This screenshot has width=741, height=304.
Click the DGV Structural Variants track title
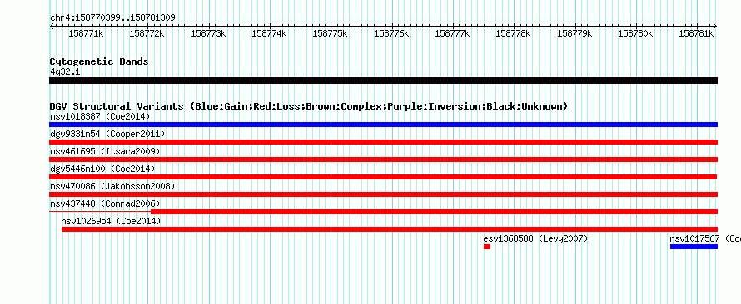[x=309, y=106]
